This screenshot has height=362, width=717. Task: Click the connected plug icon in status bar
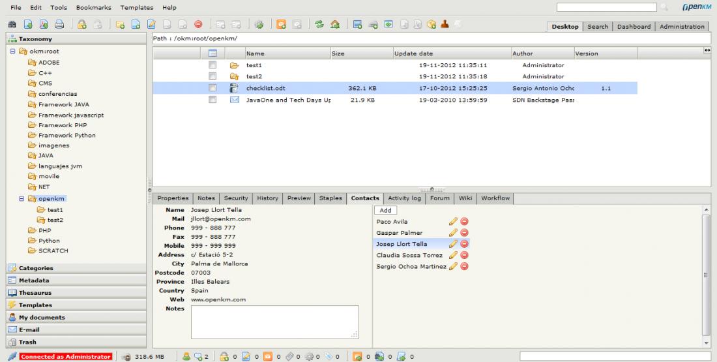click(12, 357)
